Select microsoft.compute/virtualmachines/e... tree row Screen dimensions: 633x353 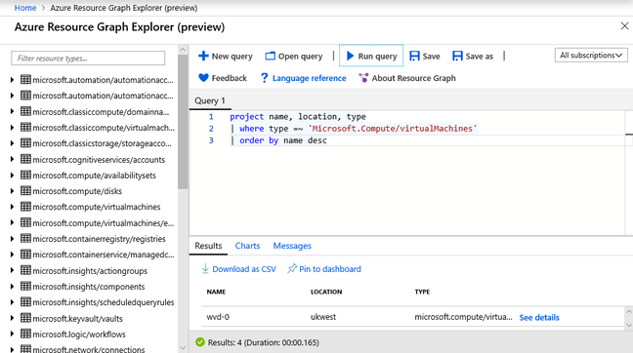[x=103, y=223]
